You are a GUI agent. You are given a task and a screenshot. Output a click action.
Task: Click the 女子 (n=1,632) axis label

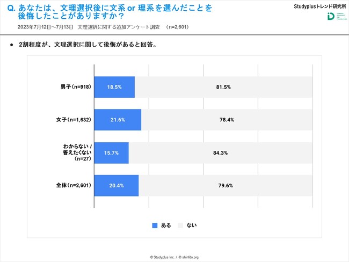(x=73, y=120)
